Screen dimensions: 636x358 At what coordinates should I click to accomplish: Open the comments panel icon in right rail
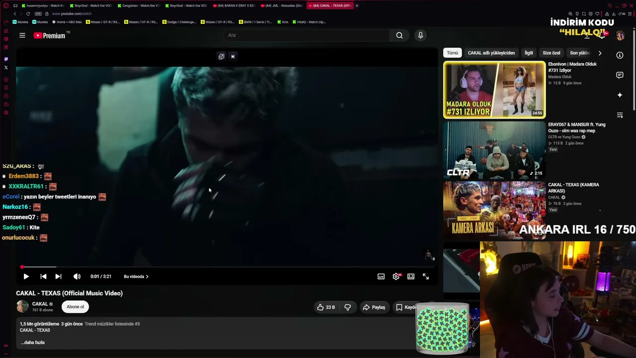coord(620,75)
